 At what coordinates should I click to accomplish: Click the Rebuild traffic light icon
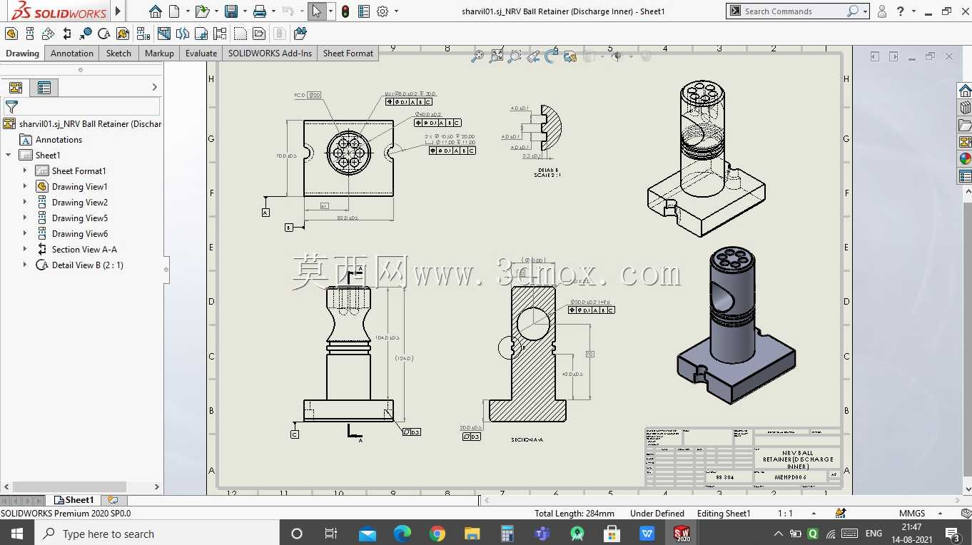pos(345,11)
